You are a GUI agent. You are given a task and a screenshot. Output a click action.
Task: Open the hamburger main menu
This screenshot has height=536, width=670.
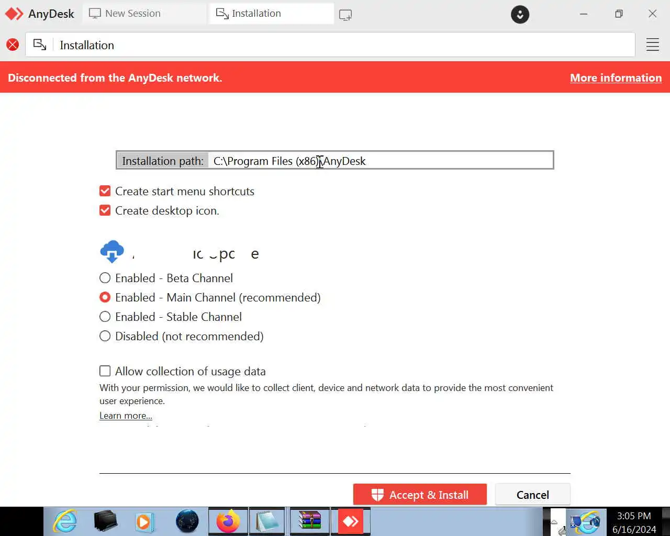652,45
